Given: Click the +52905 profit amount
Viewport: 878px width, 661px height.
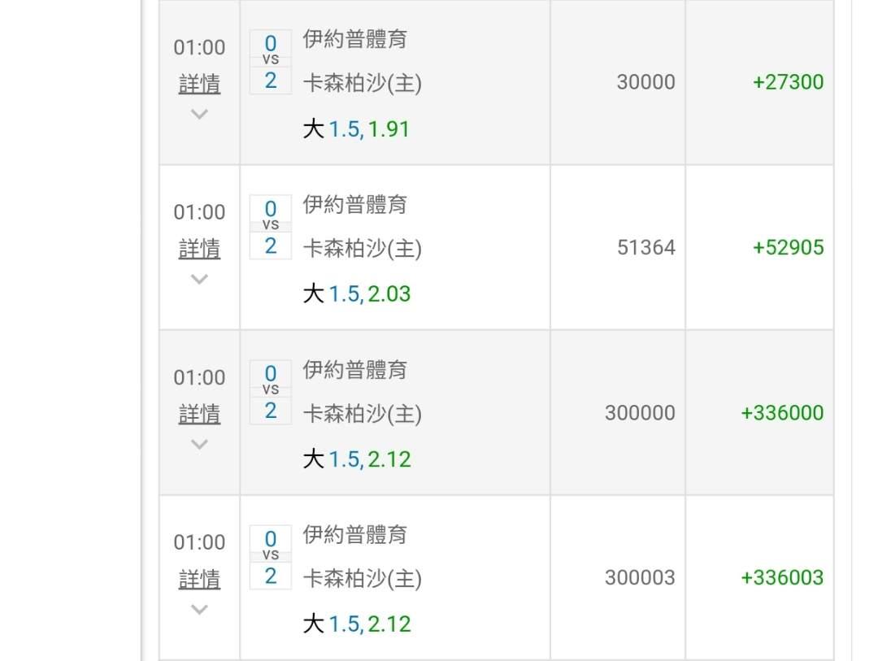Looking at the screenshot, I should point(788,247).
